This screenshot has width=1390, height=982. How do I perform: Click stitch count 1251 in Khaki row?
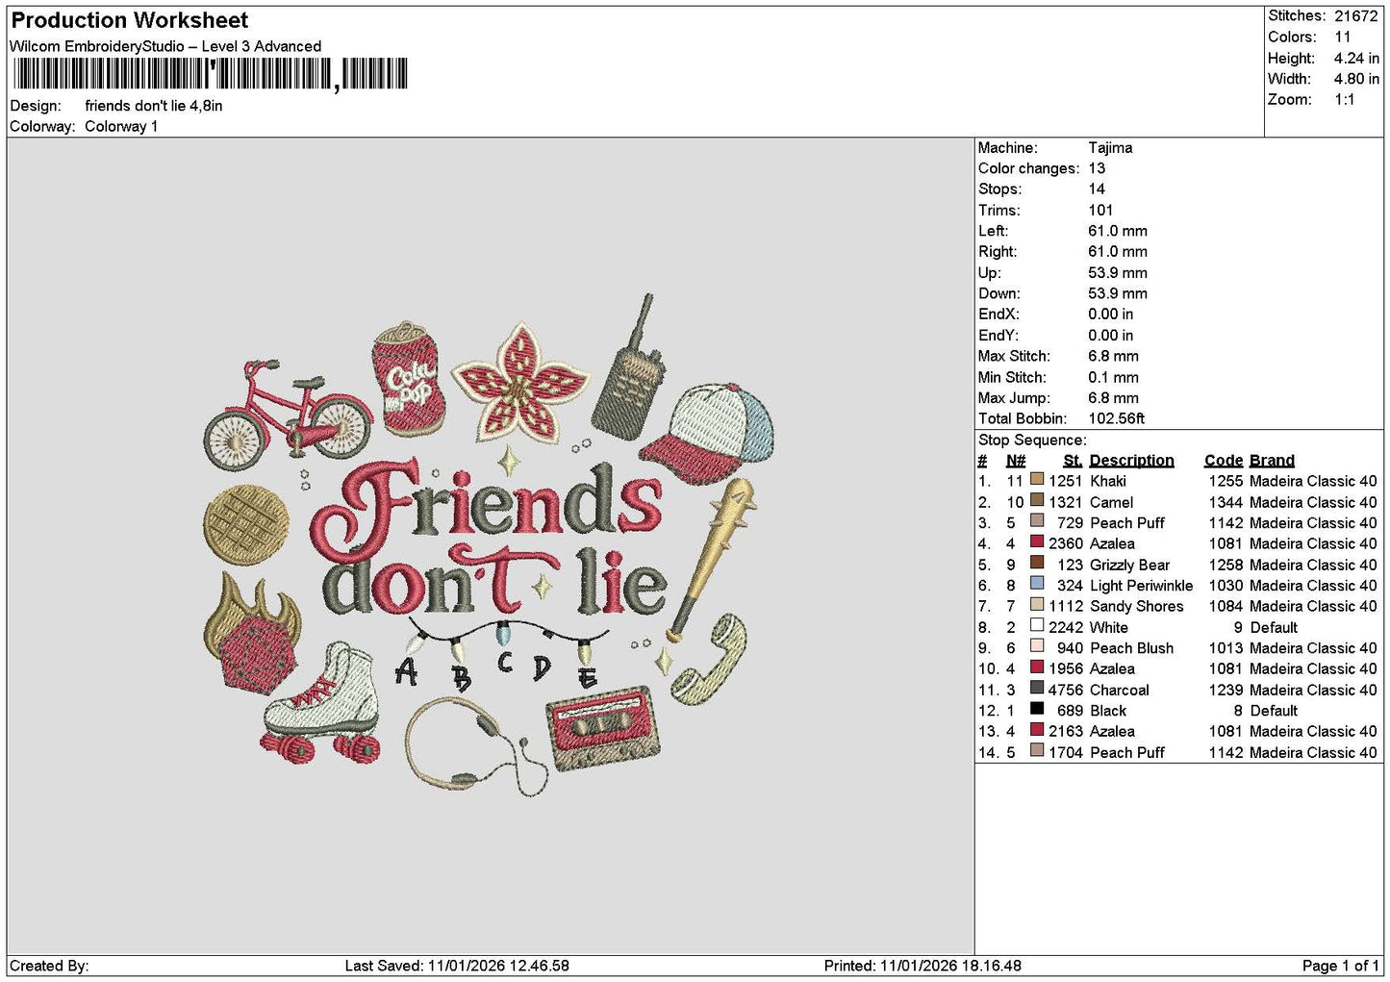click(1066, 481)
